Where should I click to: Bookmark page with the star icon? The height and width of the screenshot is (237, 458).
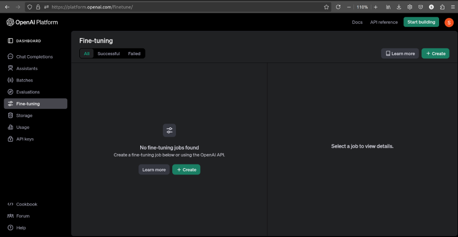[326, 7]
